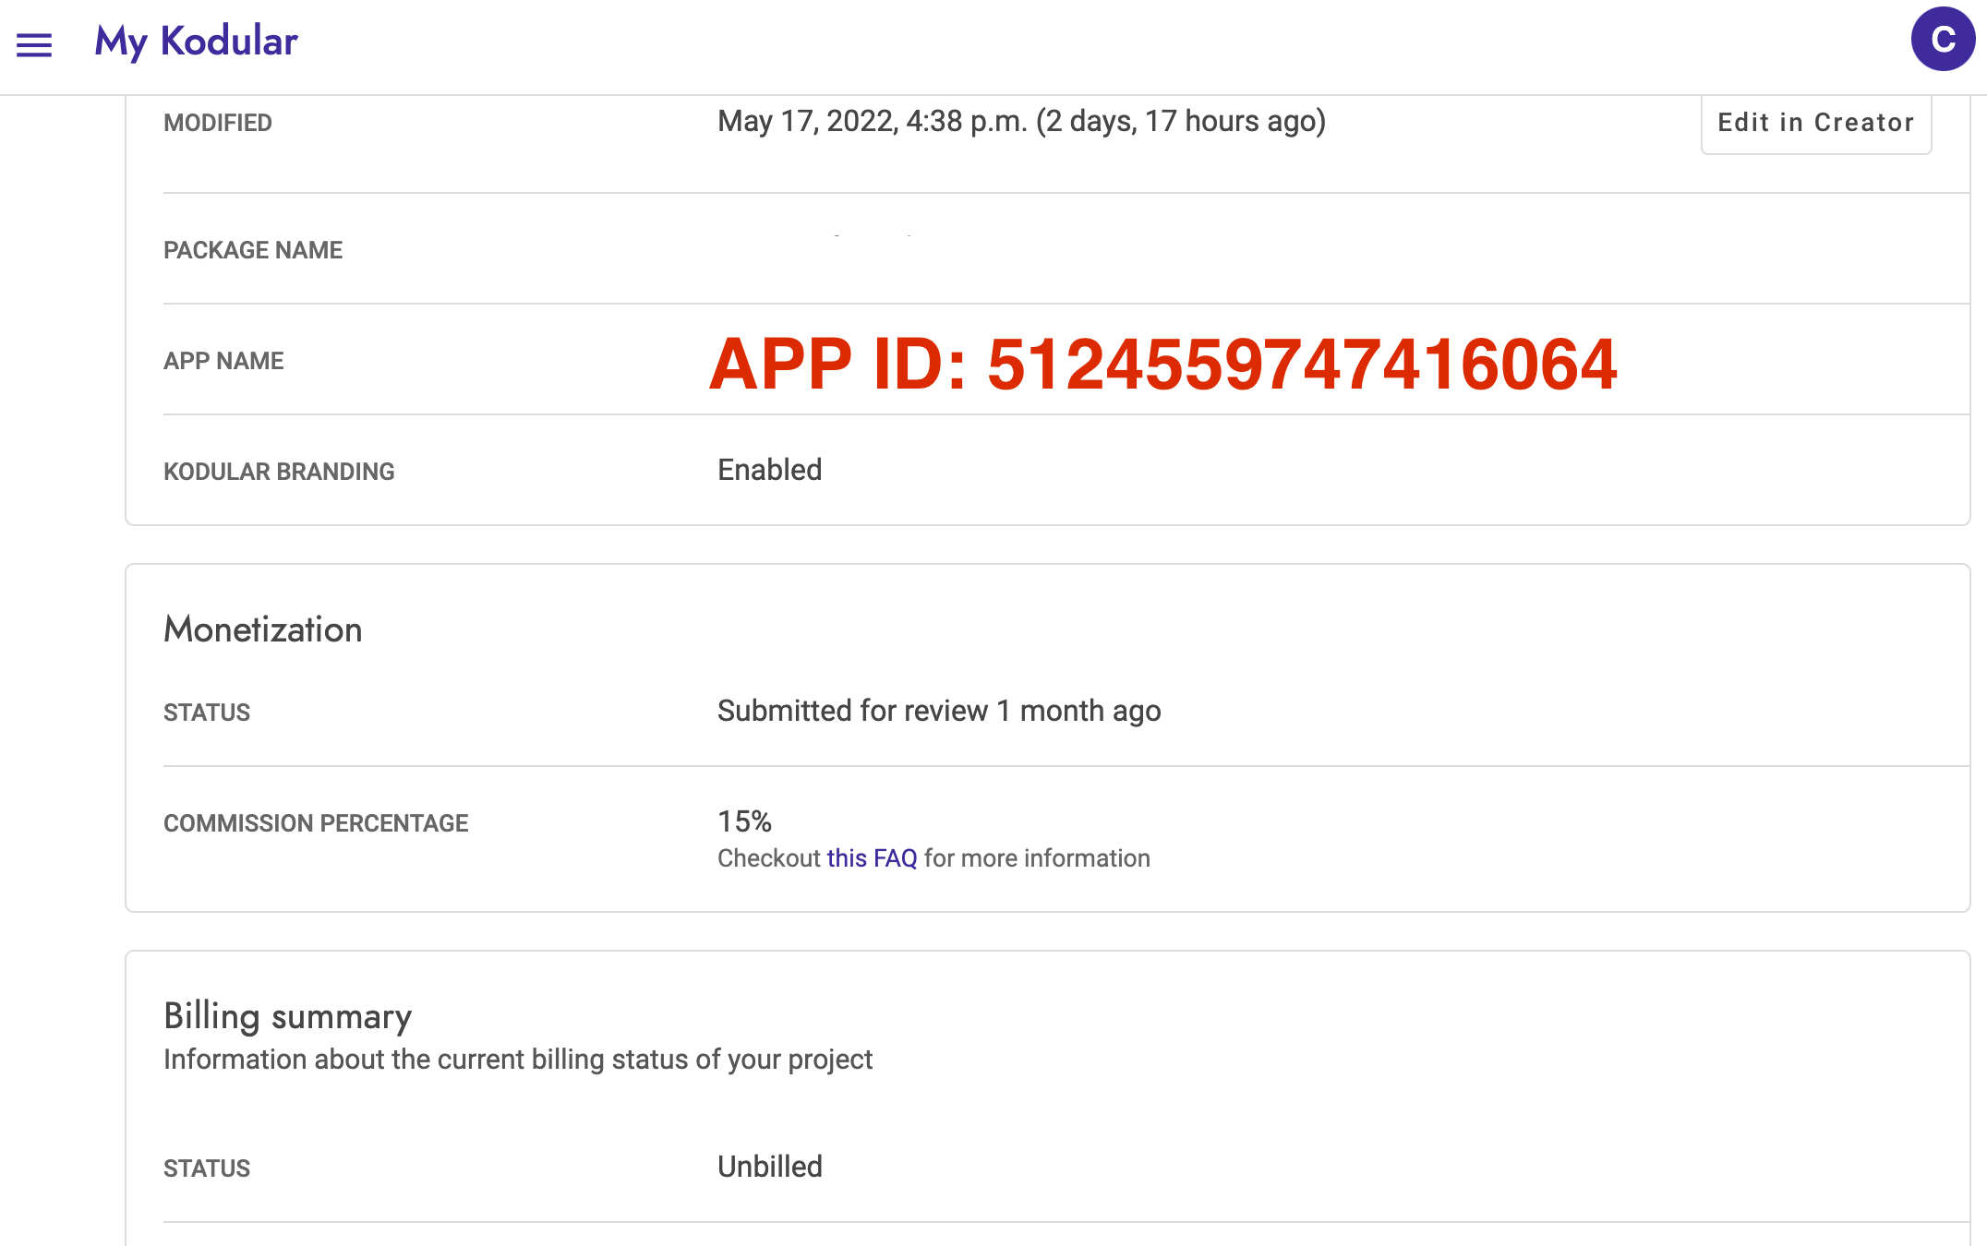Click the billing status description text
The width and height of the screenshot is (1987, 1246).
tap(518, 1060)
